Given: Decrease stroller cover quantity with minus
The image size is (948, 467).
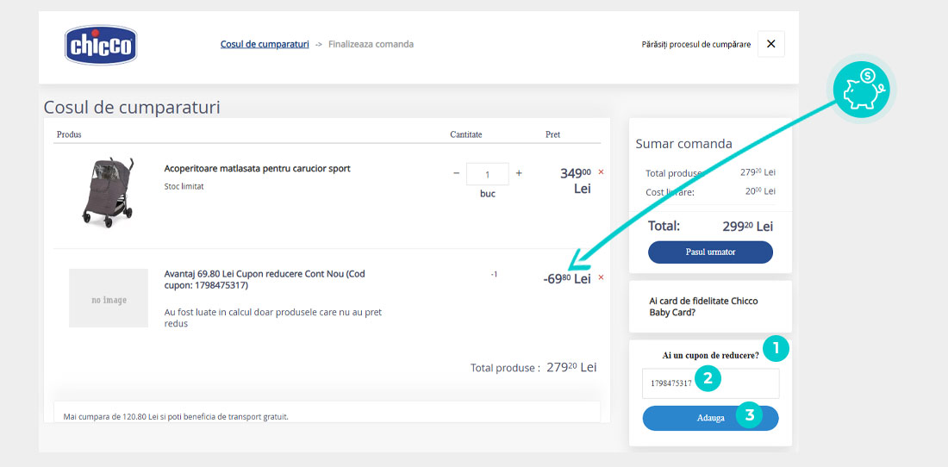Looking at the screenshot, I should click(457, 173).
